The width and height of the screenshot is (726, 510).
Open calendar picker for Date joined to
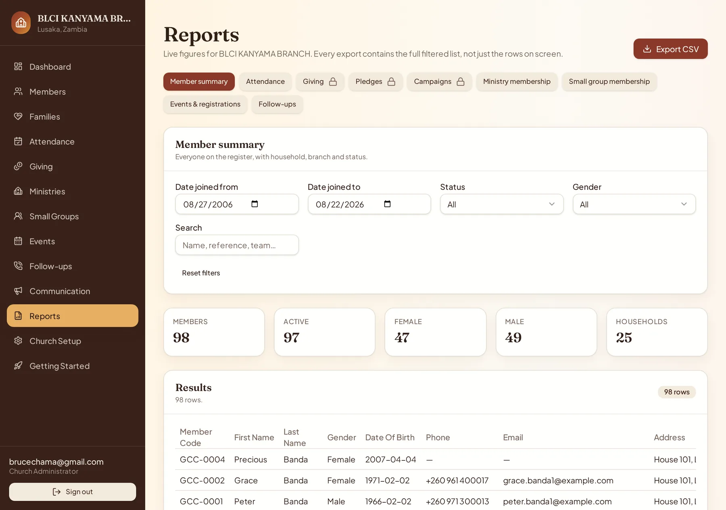(x=387, y=204)
